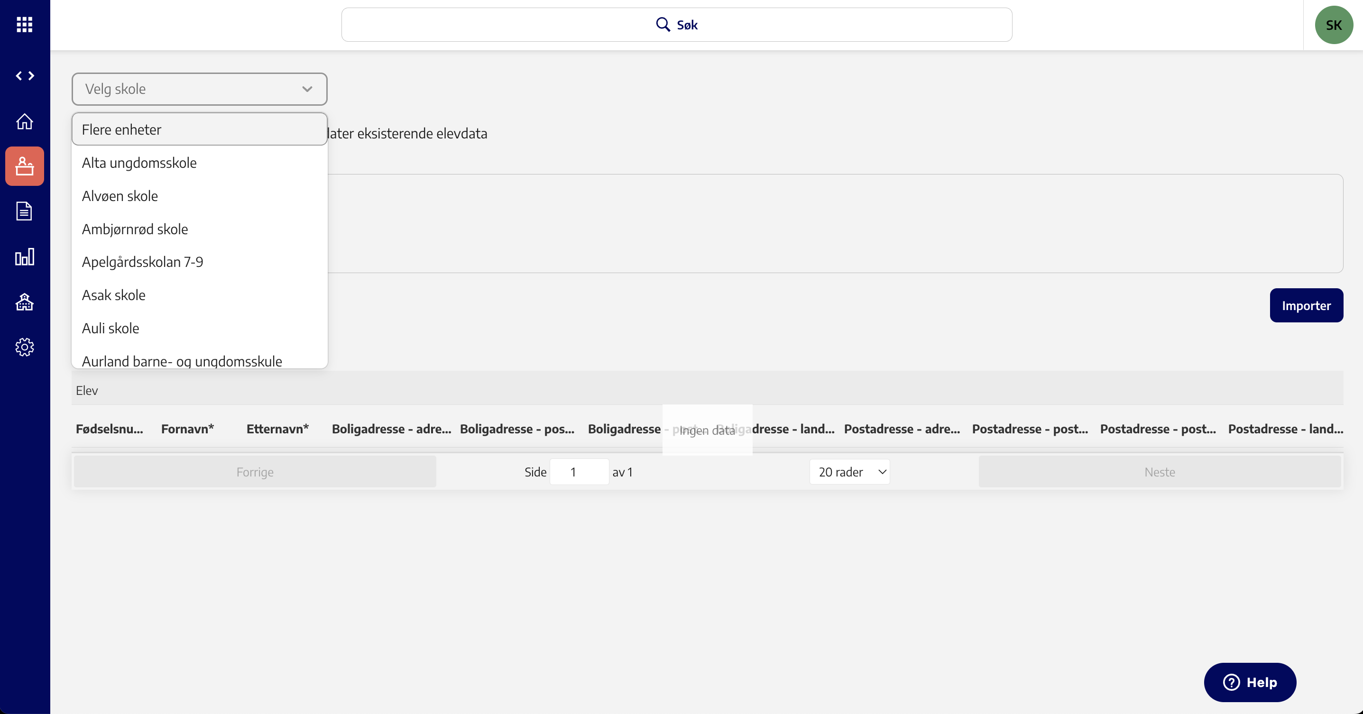Open the documents sidebar icon
The height and width of the screenshot is (714, 1363).
24,211
